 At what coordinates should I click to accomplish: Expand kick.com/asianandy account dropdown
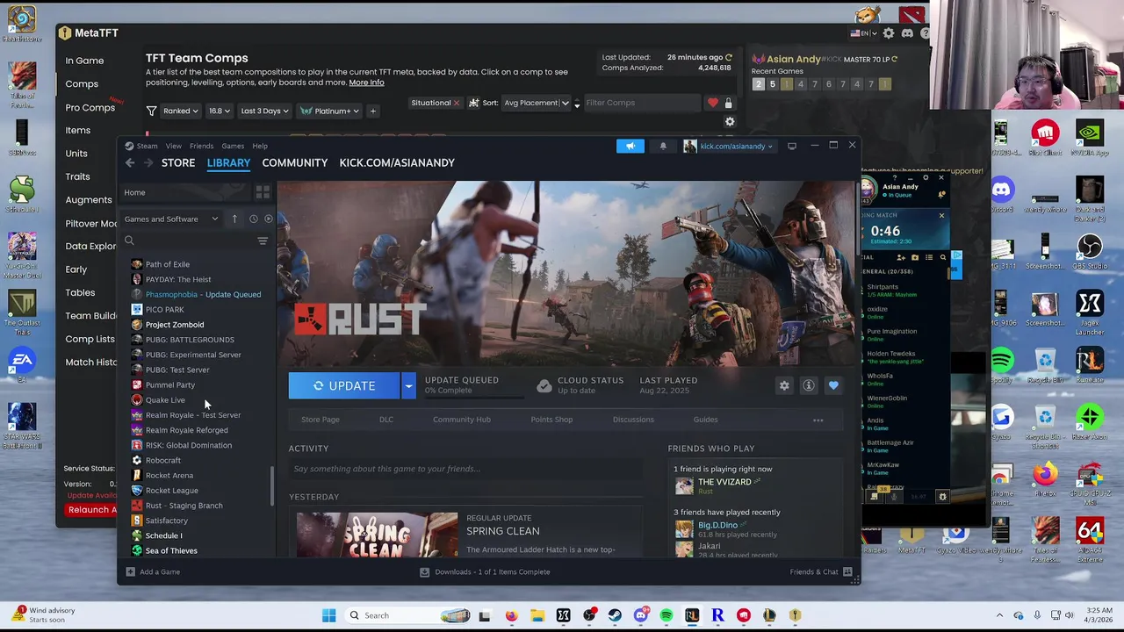[728, 146]
